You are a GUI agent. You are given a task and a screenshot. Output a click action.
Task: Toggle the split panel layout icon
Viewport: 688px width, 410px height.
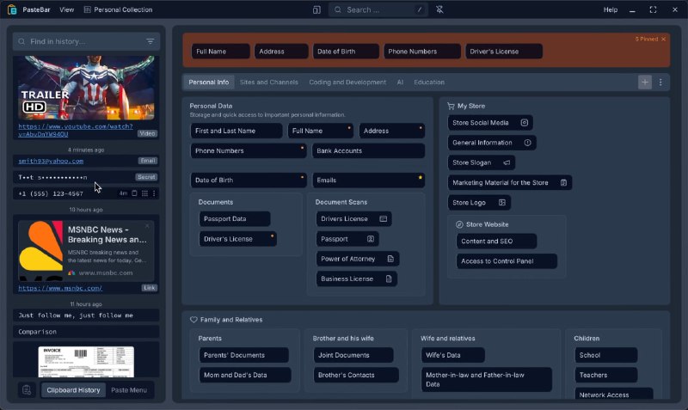pyautogui.click(x=316, y=9)
